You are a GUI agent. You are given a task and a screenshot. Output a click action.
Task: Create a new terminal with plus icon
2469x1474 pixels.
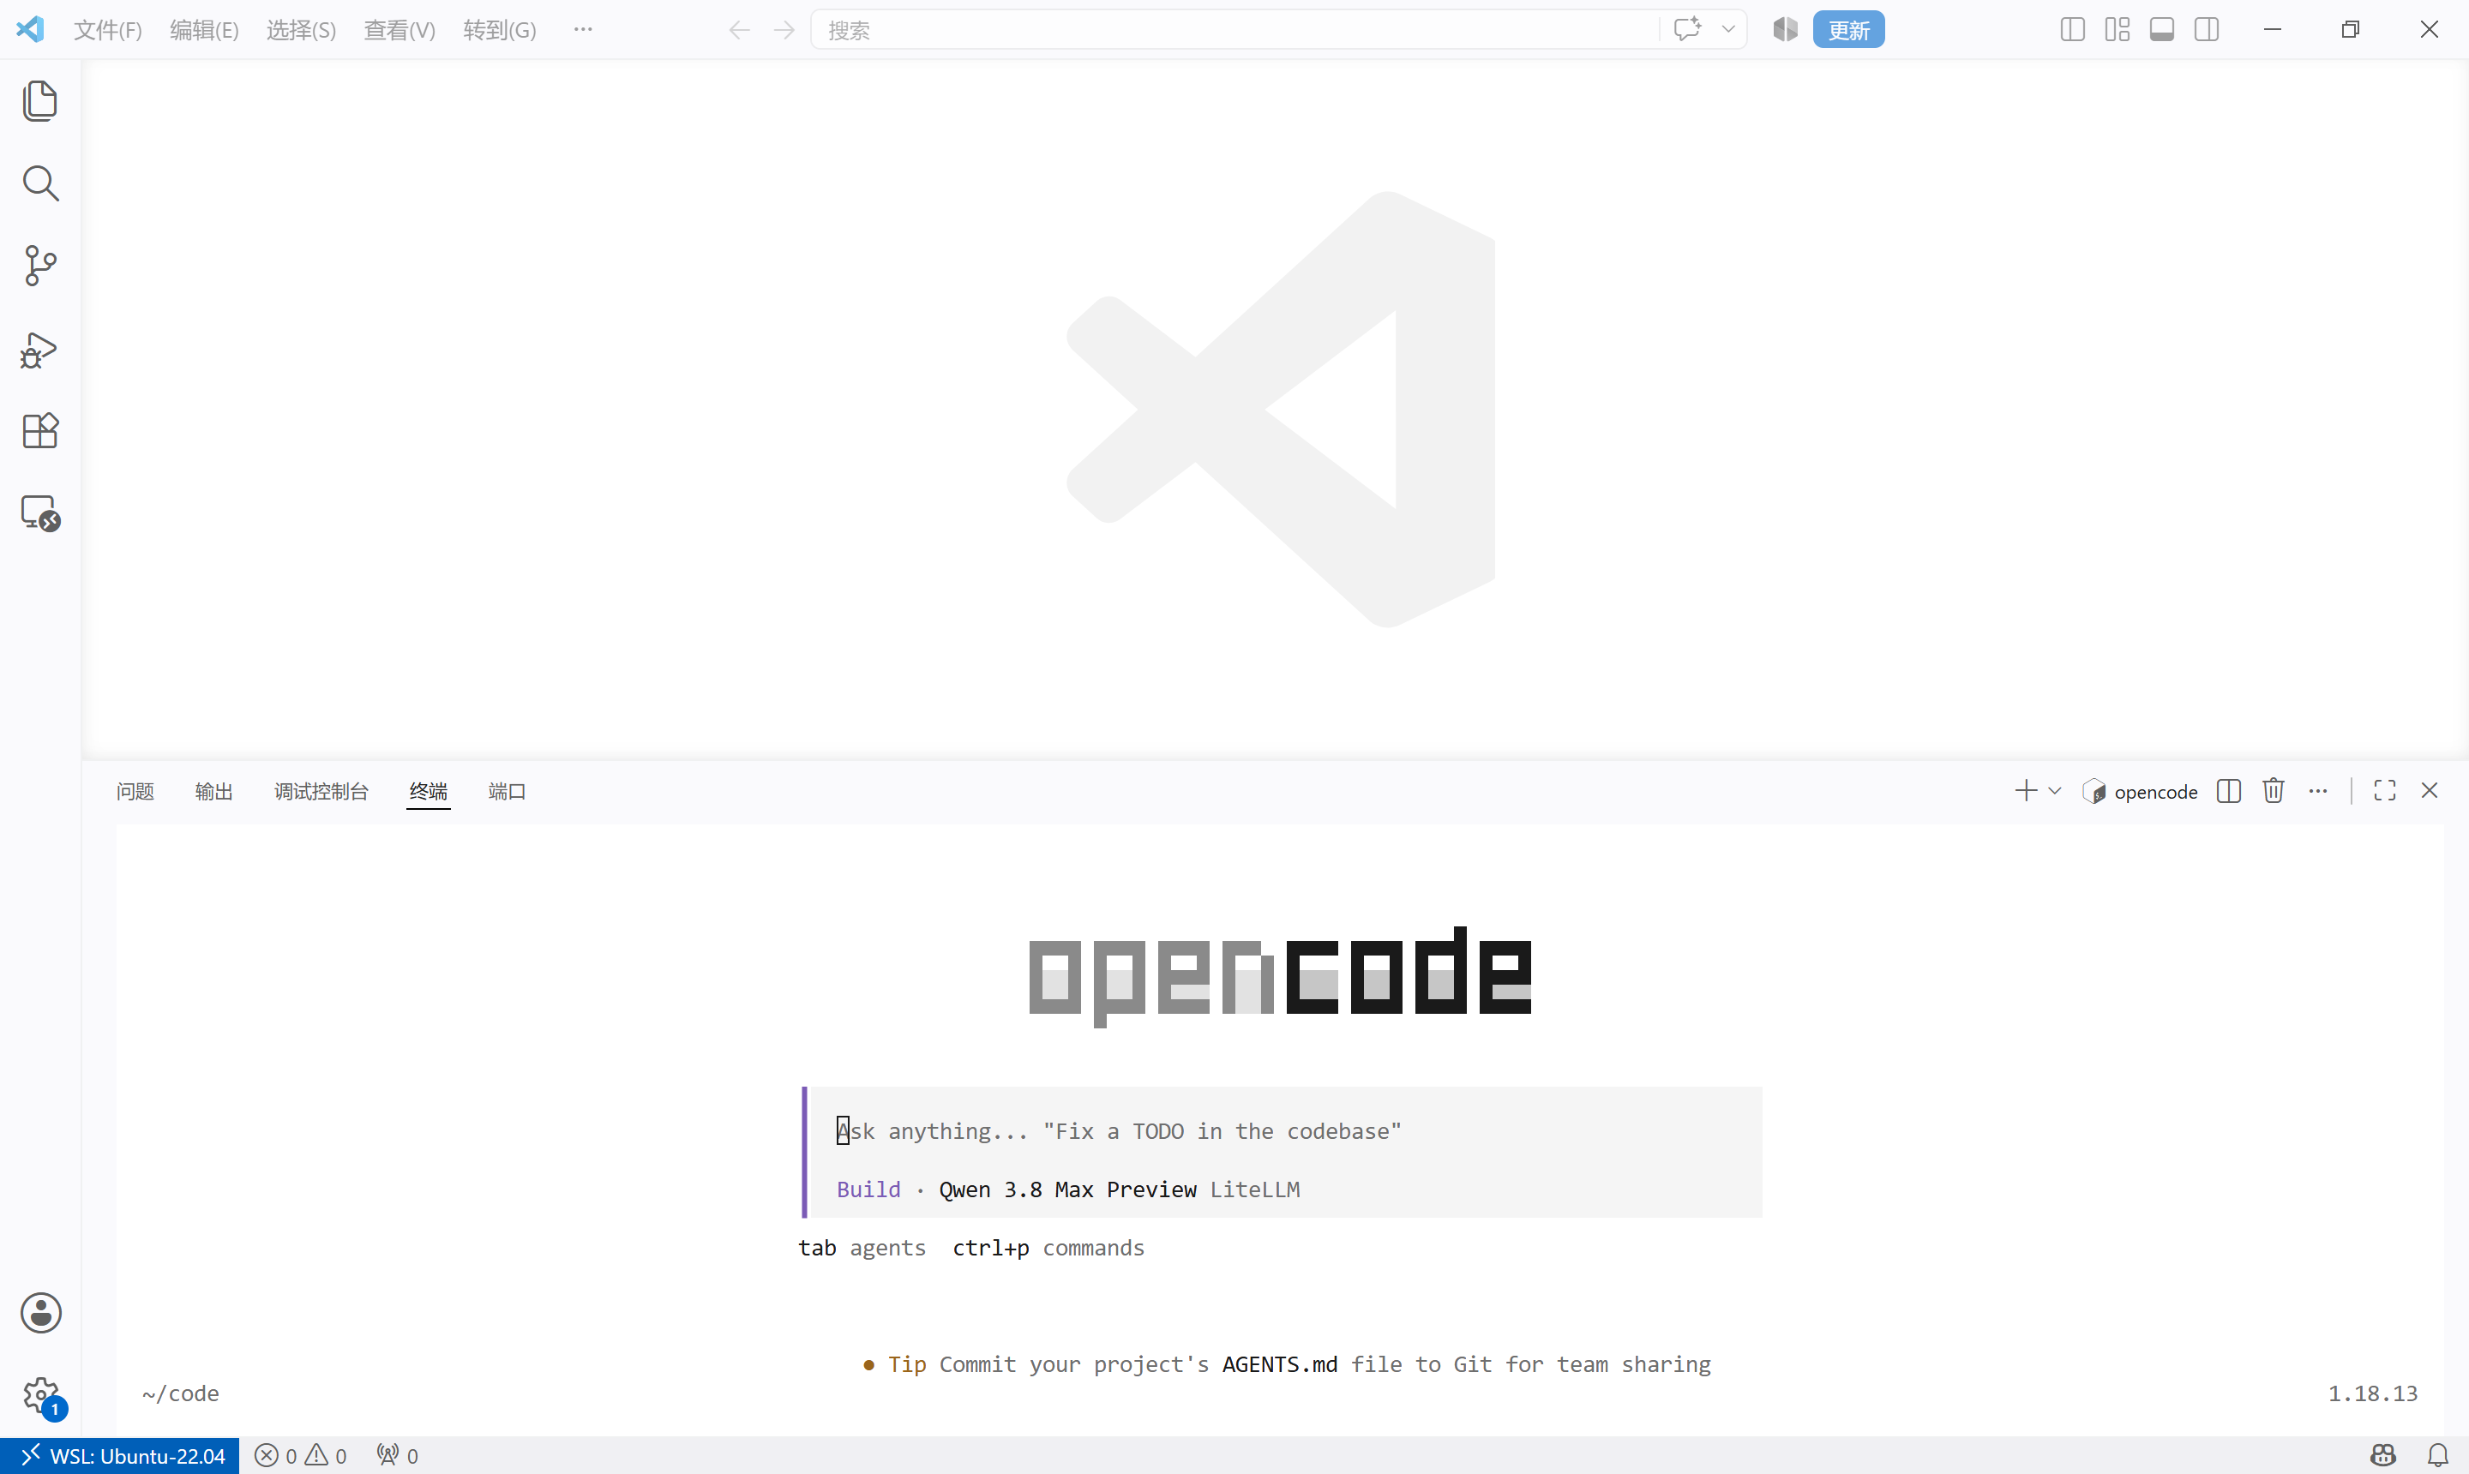(2026, 791)
